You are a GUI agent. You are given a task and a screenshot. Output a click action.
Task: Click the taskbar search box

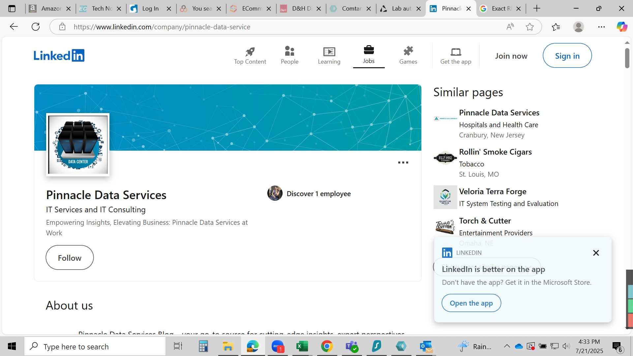tap(95, 346)
